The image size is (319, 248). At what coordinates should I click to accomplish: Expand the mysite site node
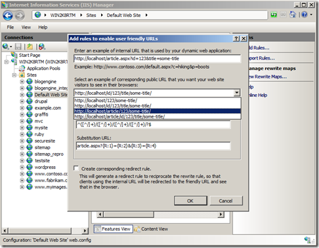click(22, 128)
